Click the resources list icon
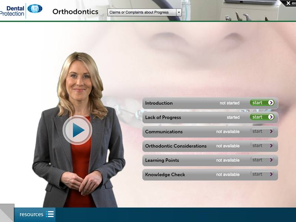The image size is (296, 222). coord(50,214)
